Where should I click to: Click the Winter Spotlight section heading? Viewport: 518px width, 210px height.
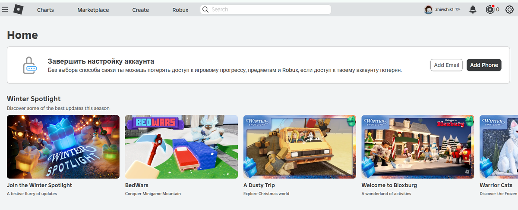(x=34, y=99)
